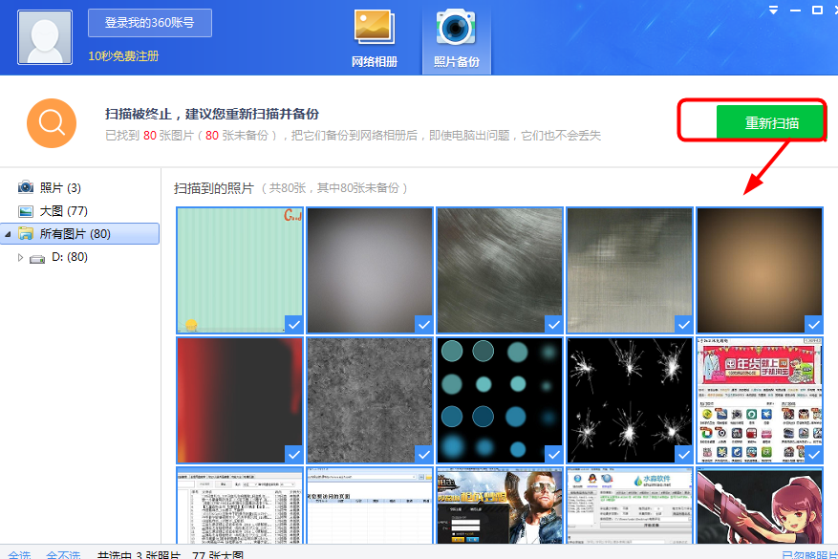Uncheck the shopping webpage screenshot checkmark
838x559 pixels.
tap(813, 454)
